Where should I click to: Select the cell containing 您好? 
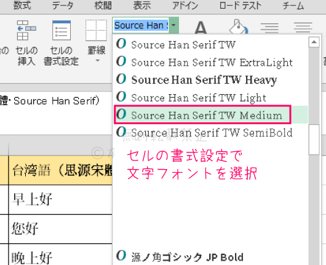coord(60,229)
